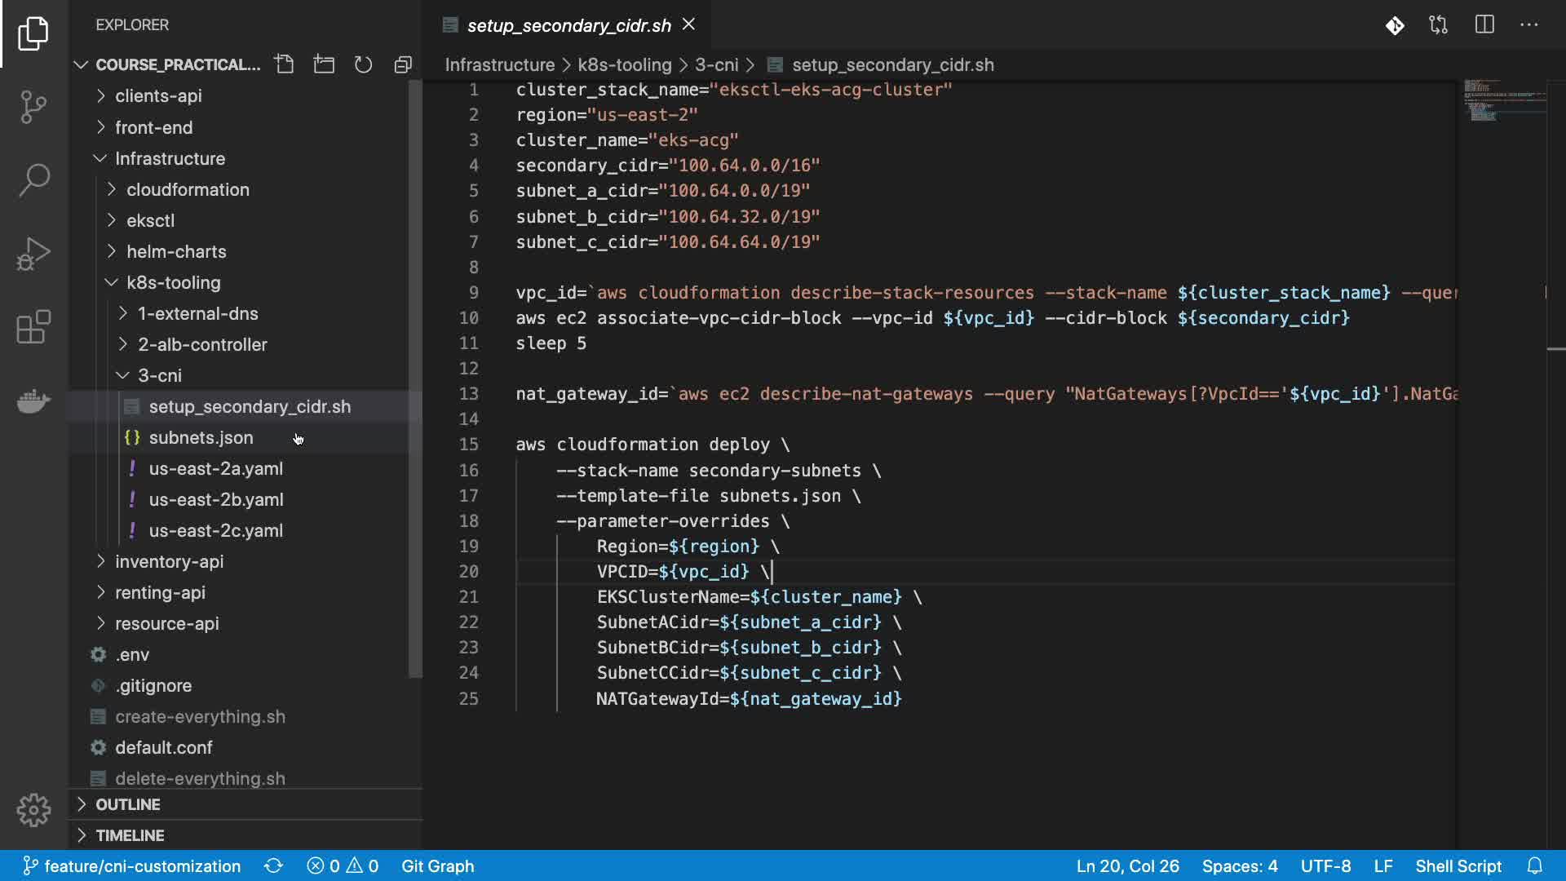Screen dimensions: 1566x881
Task: Select the setup_secondary_cidr.sh editor tab
Action: [568, 26]
